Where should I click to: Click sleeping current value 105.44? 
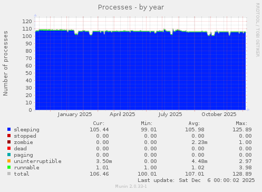click(x=99, y=130)
